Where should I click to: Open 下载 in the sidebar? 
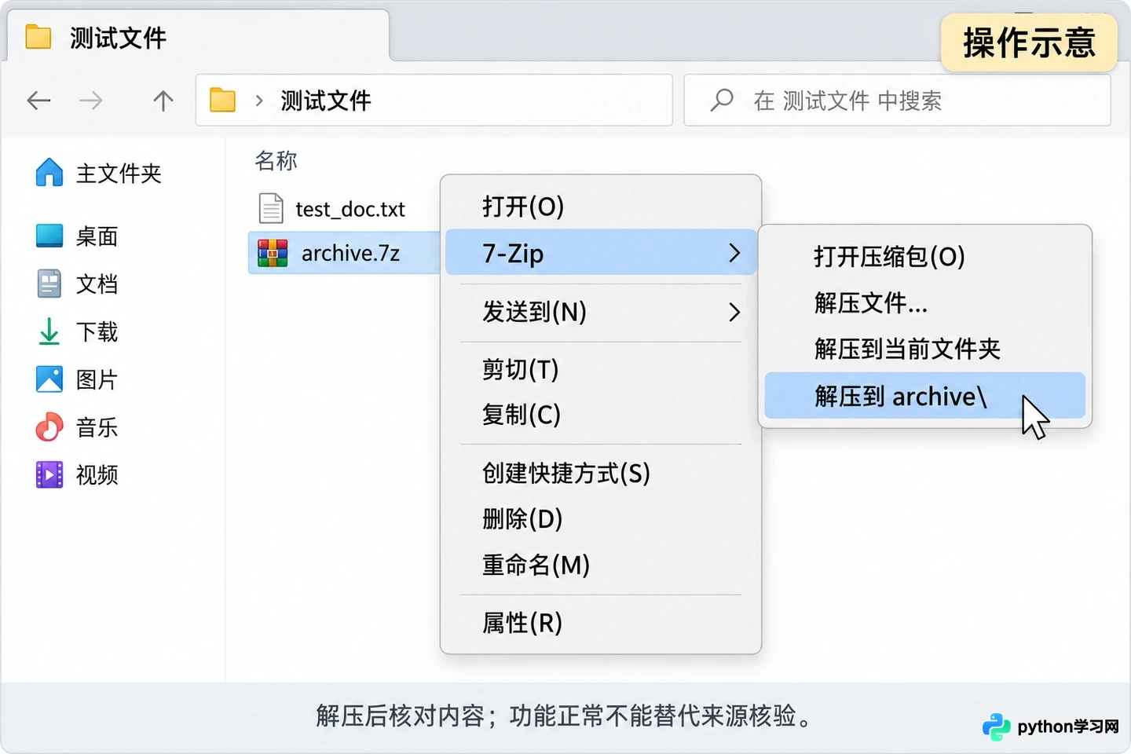click(x=97, y=331)
